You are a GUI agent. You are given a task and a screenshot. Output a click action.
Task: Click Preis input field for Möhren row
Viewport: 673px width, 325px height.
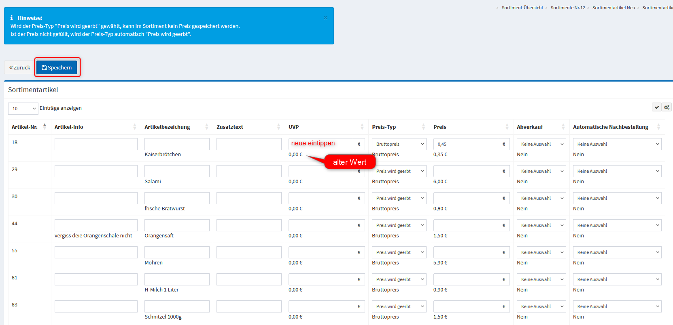tap(465, 252)
